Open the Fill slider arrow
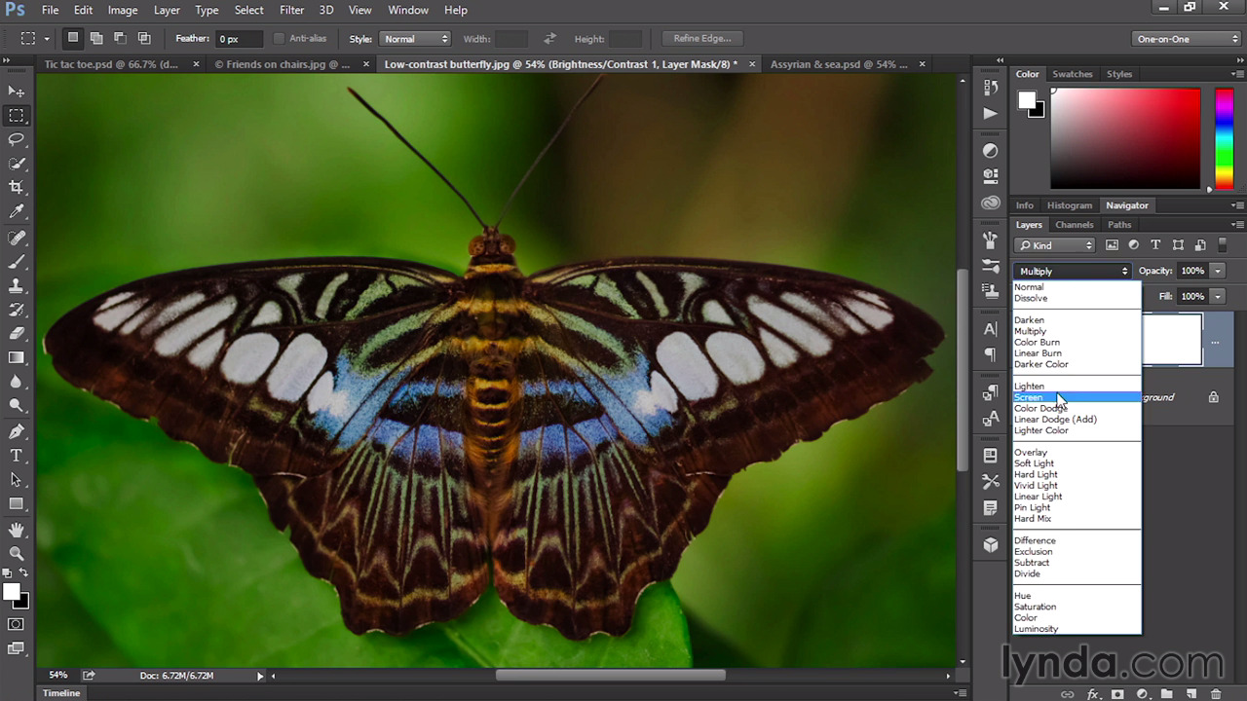This screenshot has width=1247, height=701. [1218, 296]
